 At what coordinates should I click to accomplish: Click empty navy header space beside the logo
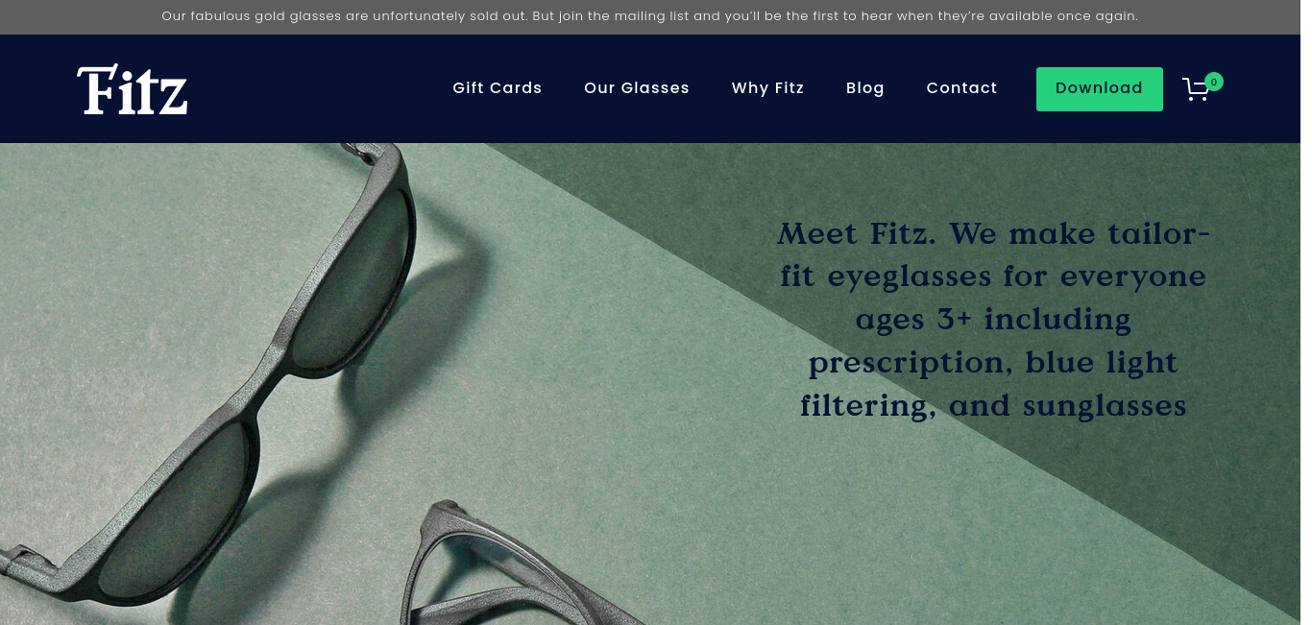[x=317, y=89]
